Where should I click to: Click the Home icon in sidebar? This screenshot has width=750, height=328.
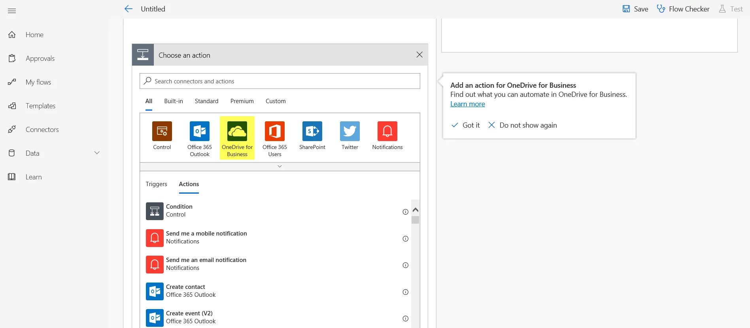pos(12,35)
